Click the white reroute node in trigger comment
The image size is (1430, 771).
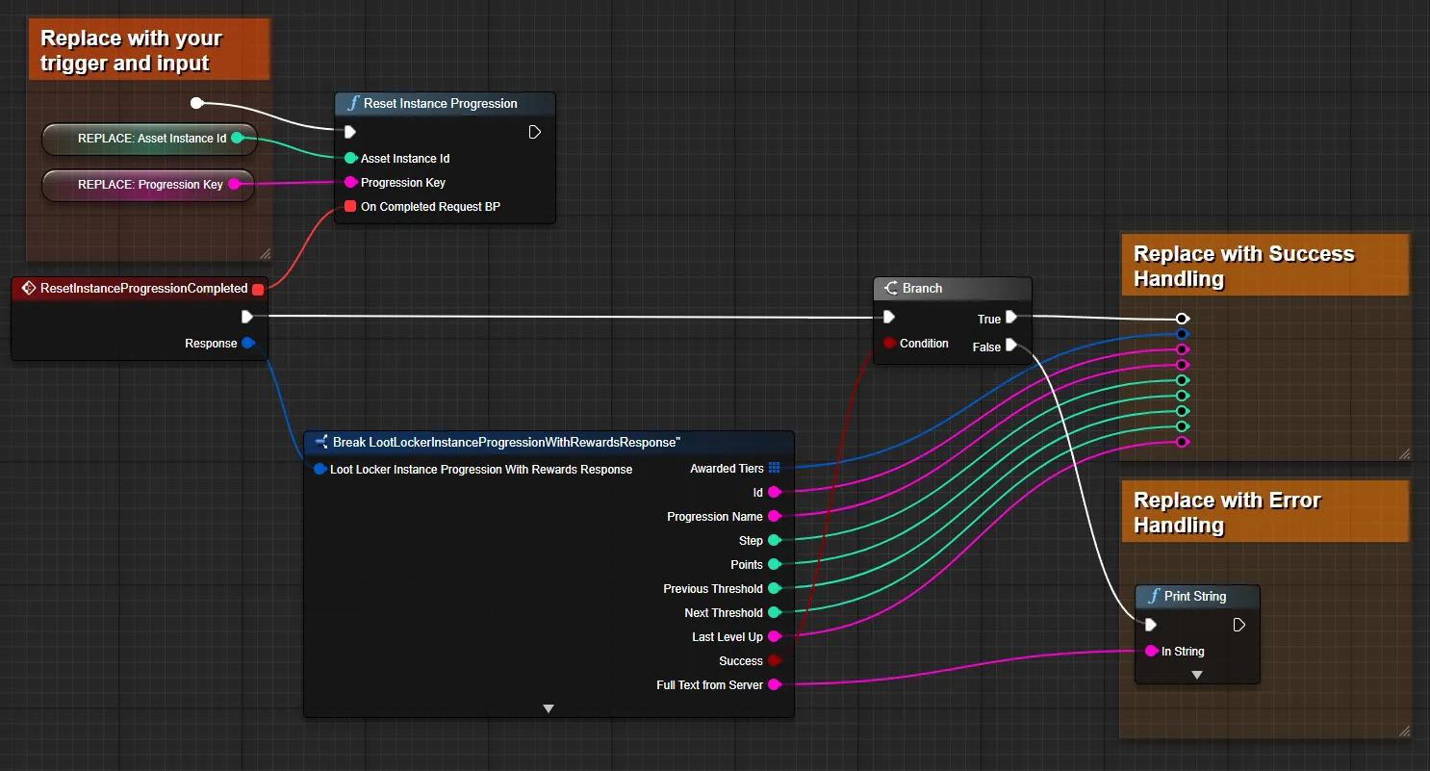tap(196, 102)
